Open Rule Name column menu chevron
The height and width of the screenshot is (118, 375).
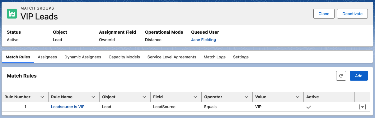pos(93,97)
